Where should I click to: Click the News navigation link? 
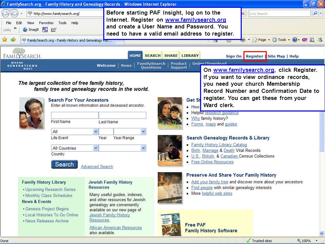pyautogui.click(x=126, y=65)
